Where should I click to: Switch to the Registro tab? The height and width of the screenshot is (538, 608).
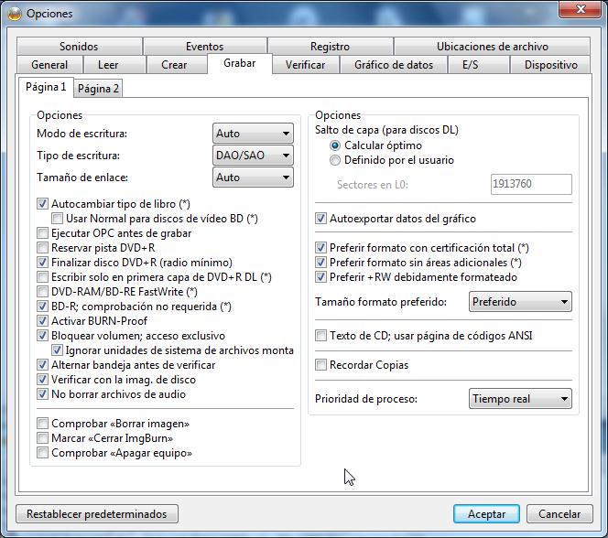point(330,47)
